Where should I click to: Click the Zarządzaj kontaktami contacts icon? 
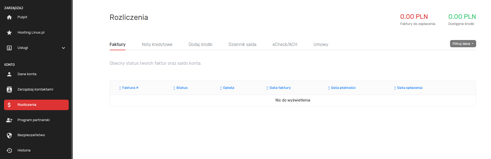click(9, 89)
